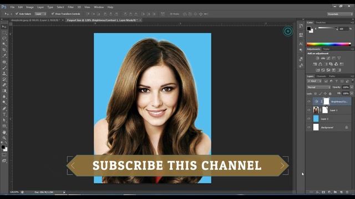Image resolution: width=355 pixels, height=199 pixels.
Task: Select the Clone Stamp tool
Action: 4,74
